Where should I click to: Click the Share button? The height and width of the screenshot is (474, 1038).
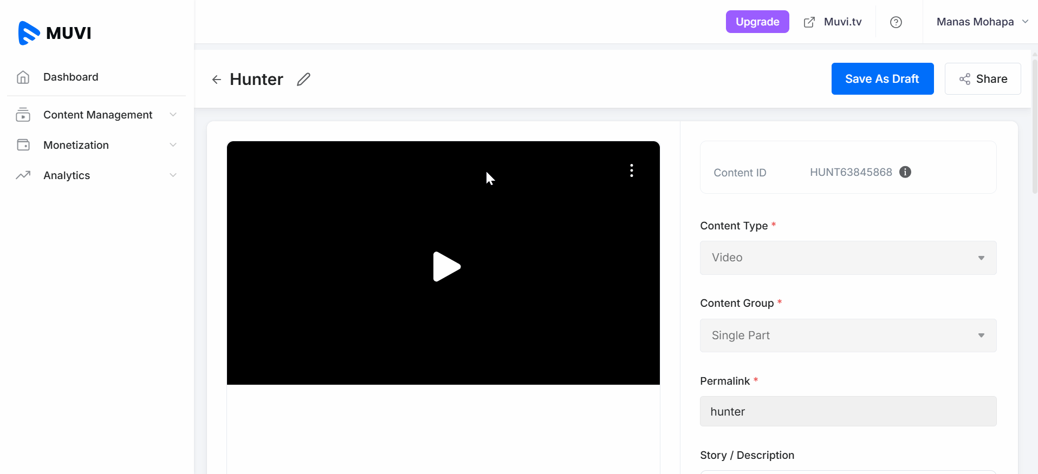click(x=982, y=79)
